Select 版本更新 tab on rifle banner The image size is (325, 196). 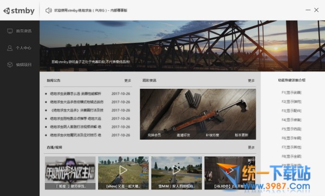(242, 135)
